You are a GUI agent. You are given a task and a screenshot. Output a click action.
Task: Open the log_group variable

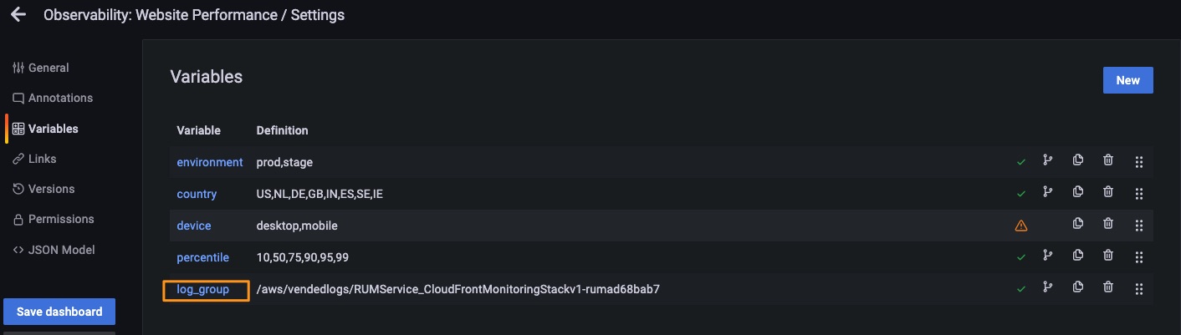(x=202, y=289)
